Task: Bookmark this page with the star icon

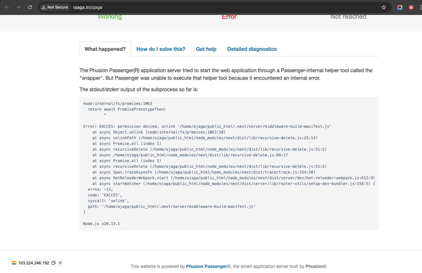Action: [x=383, y=7]
